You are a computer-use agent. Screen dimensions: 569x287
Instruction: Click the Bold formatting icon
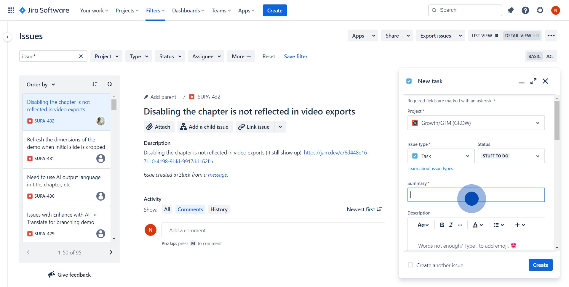442,225
